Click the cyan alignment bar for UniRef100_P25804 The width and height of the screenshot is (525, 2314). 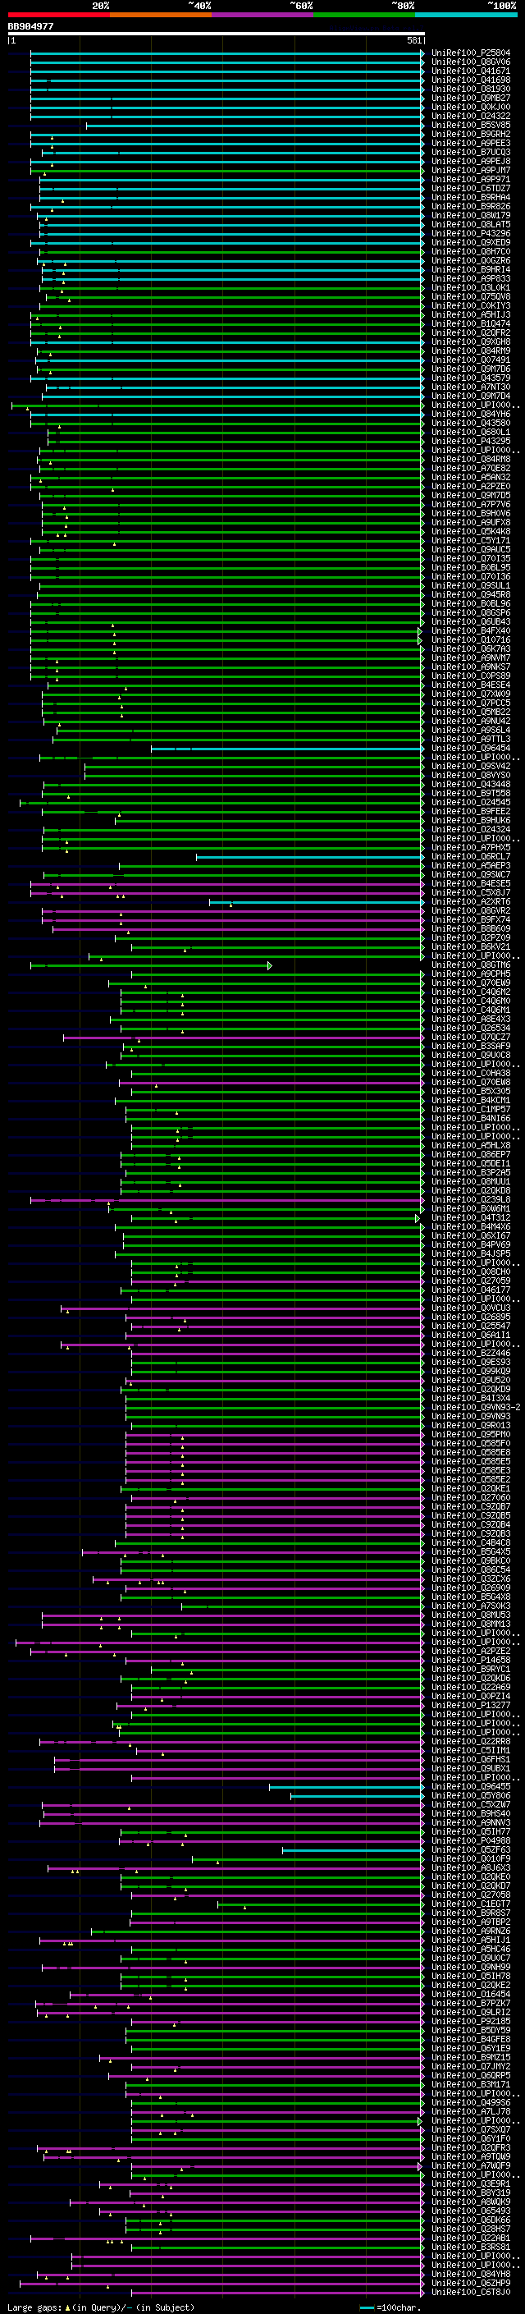pos(227,53)
